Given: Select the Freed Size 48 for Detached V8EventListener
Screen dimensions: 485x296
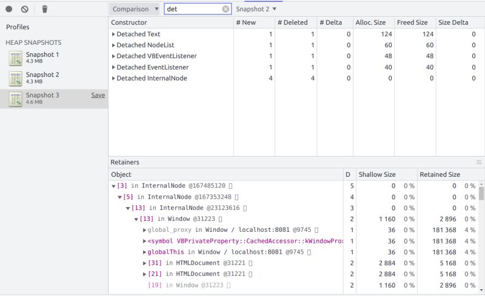Looking at the screenshot, I should tap(430, 56).
